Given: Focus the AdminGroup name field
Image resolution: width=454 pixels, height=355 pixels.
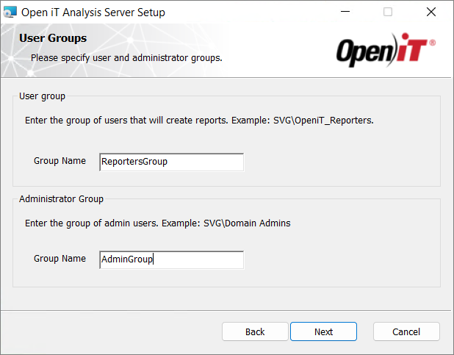Looking at the screenshot, I should pyautogui.click(x=171, y=259).
